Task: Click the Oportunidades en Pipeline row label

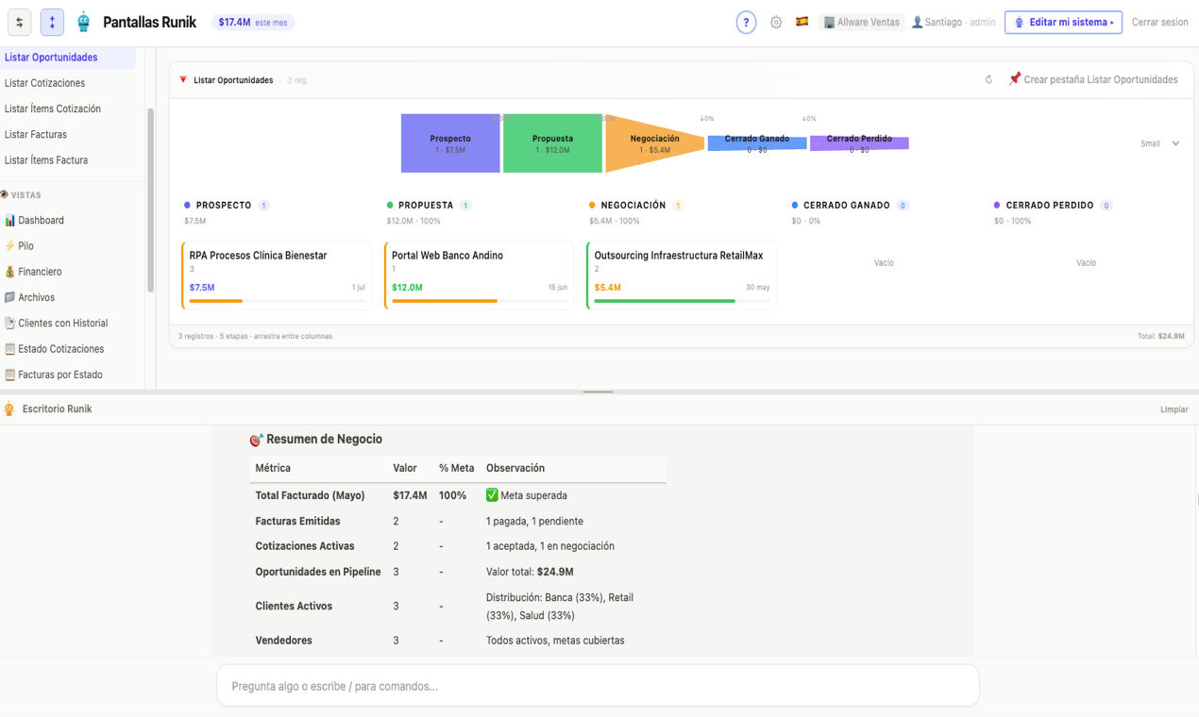Action: point(318,572)
